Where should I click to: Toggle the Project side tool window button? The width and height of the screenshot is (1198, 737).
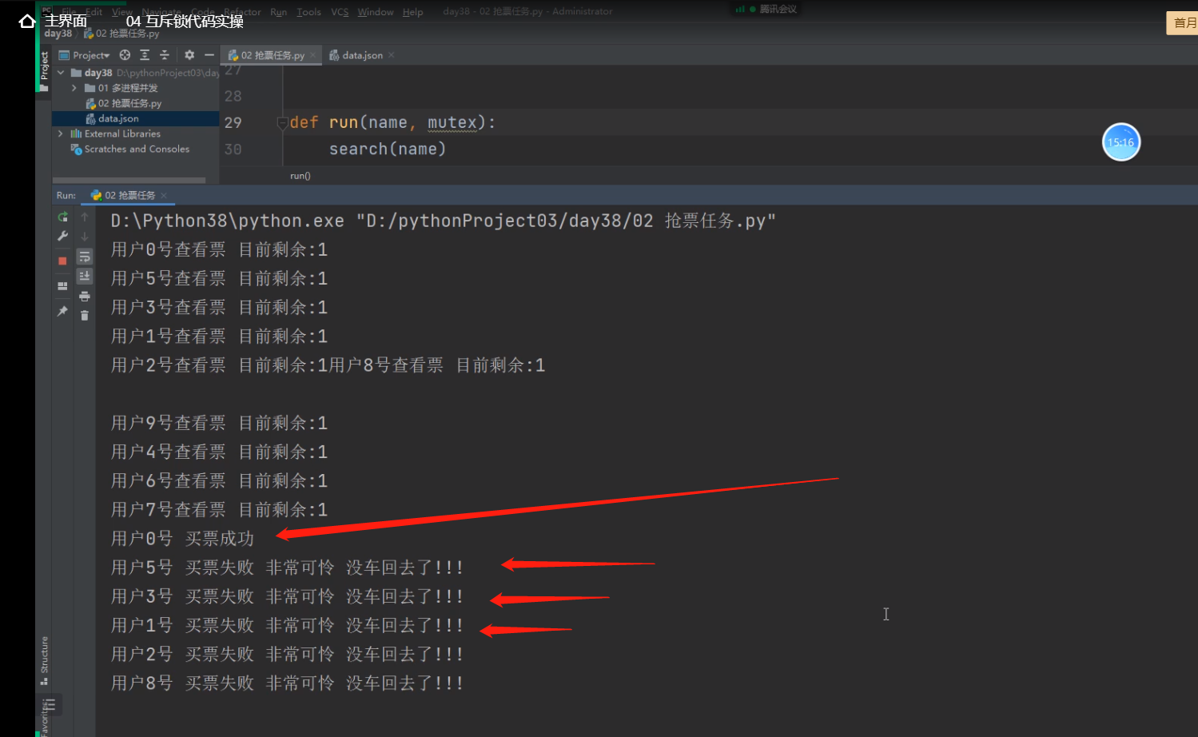pos(44,70)
